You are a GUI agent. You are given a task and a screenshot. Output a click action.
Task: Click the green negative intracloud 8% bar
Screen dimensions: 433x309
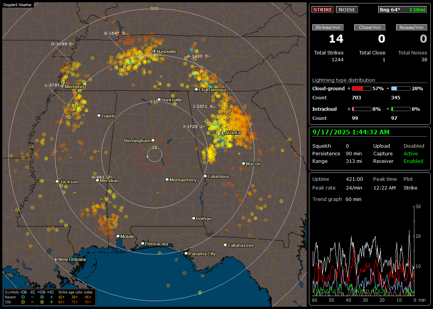pyautogui.click(x=401, y=109)
